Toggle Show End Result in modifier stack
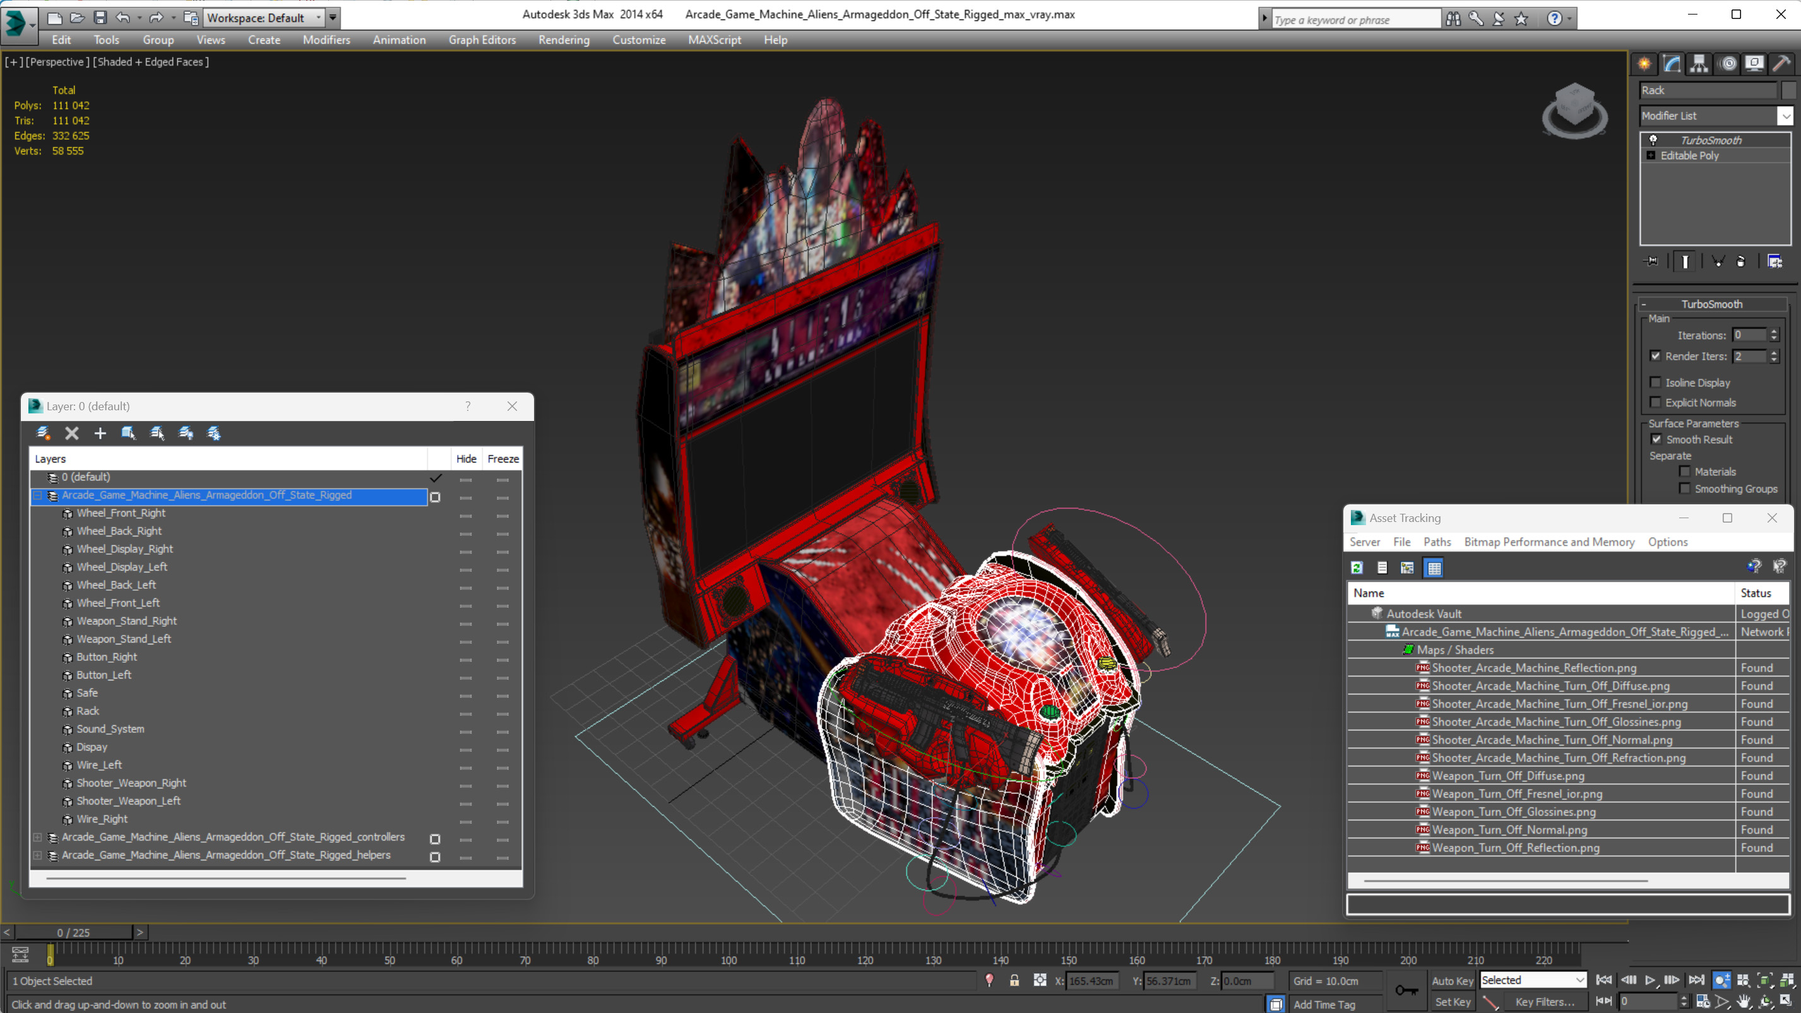 coord(1685,261)
